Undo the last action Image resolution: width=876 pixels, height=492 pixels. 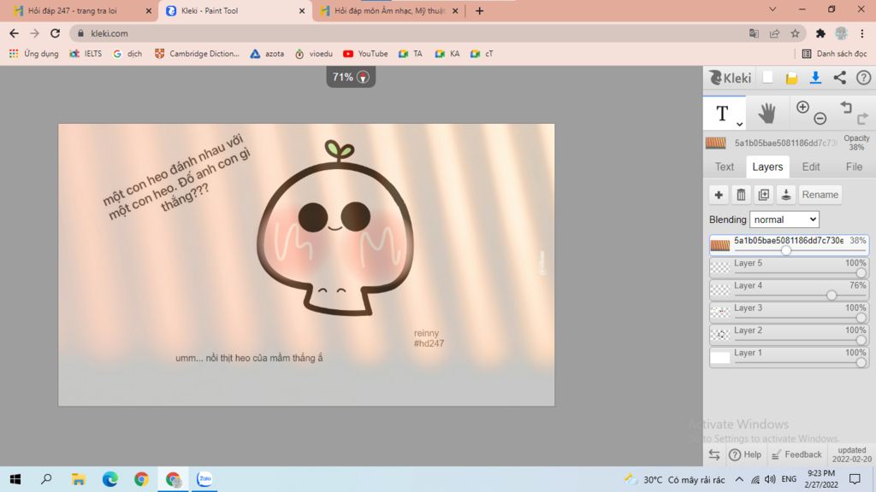[x=846, y=107]
